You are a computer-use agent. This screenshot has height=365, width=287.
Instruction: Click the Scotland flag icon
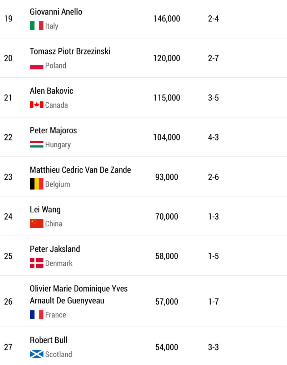point(36,354)
